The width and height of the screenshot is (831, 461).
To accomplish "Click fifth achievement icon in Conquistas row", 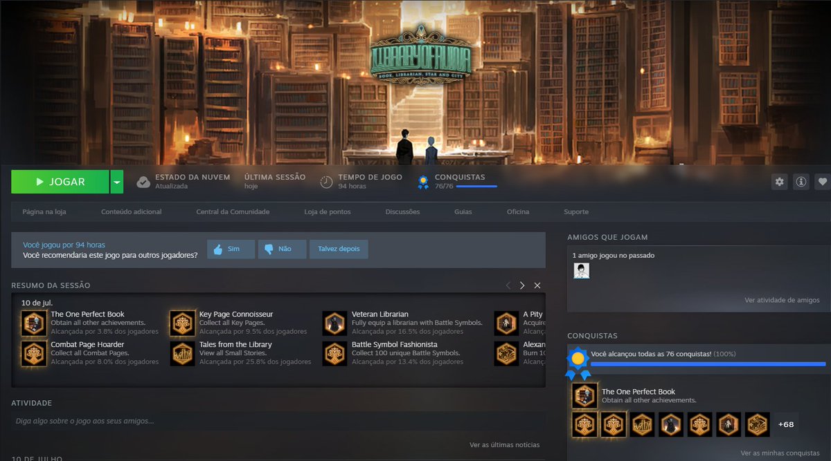I will point(700,424).
